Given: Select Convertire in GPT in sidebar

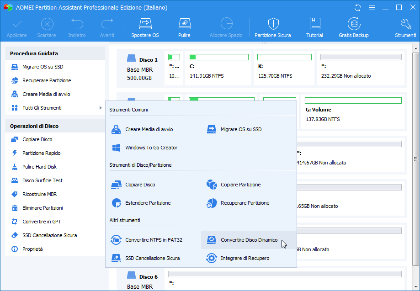Looking at the screenshot, I should coord(55,222).
